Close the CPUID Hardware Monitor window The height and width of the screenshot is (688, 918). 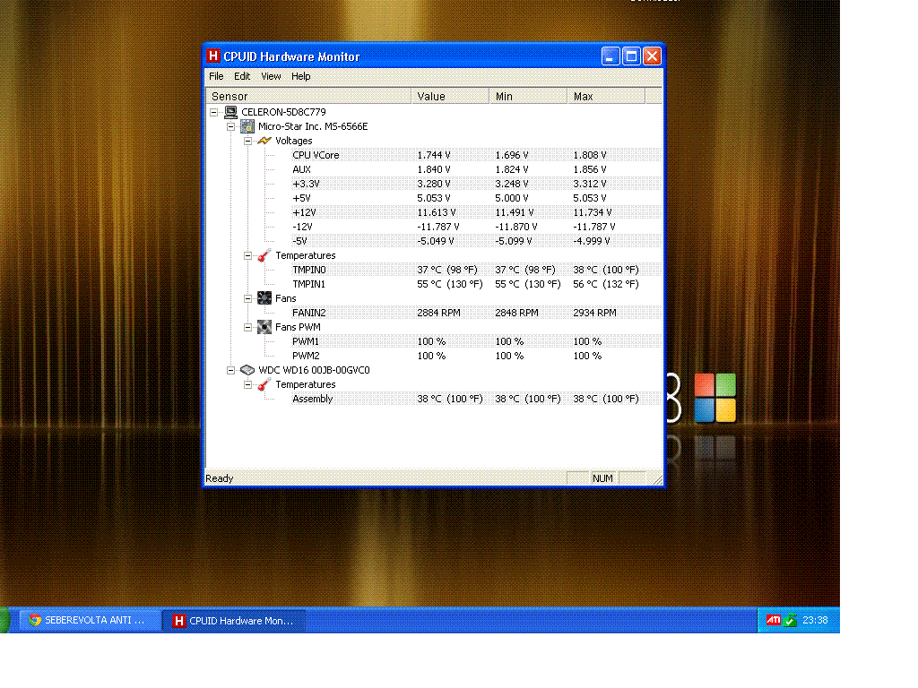(x=652, y=56)
